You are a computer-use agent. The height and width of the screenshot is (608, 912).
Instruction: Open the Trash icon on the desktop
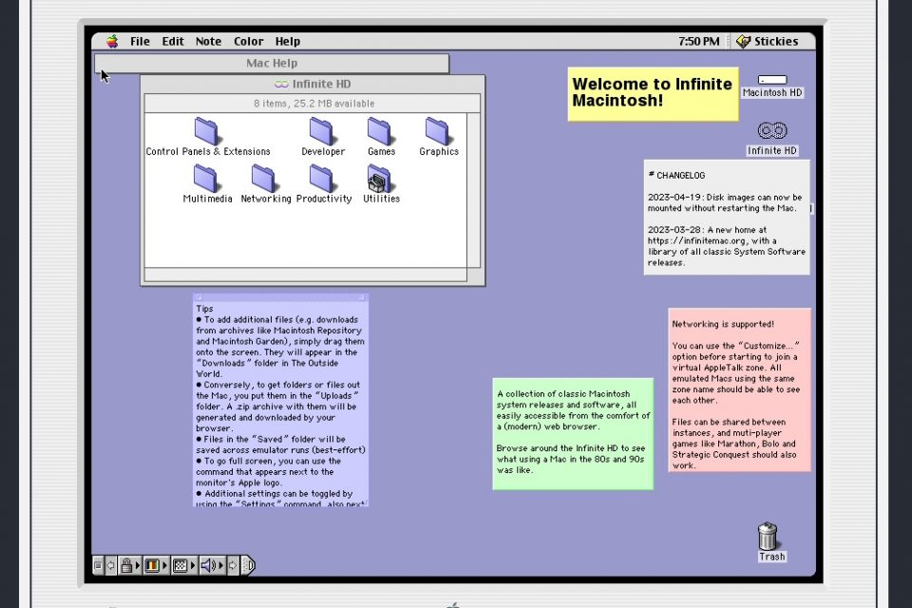(x=769, y=538)
